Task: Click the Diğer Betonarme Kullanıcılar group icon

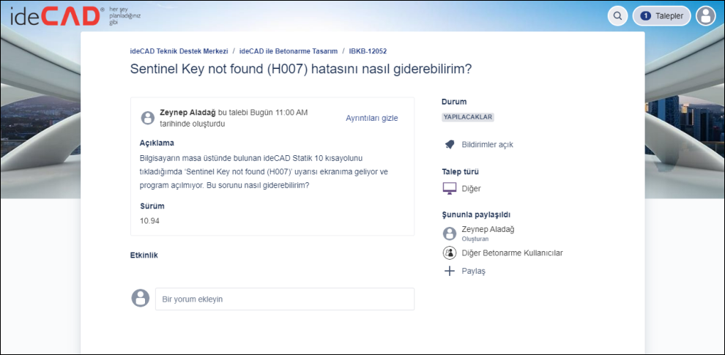Action: pyautogui.click(x=450, y=253)
